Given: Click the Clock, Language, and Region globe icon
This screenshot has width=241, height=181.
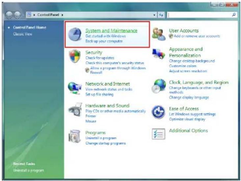Looking at the screenshot, I should pyautogui.click(x=159, y=86).
